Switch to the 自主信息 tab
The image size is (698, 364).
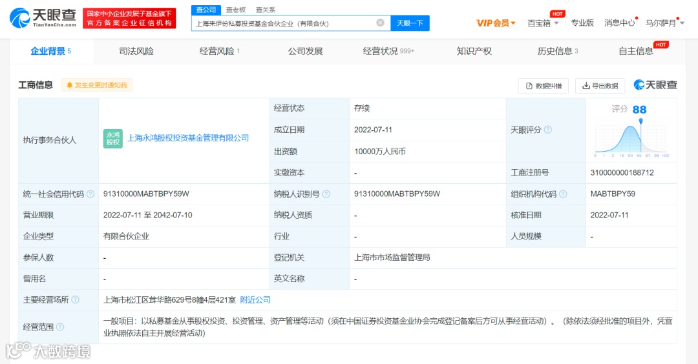(636, 51)
